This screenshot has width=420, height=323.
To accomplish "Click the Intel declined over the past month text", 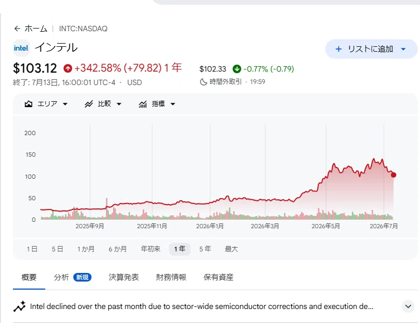I will (x=201, y=306).
